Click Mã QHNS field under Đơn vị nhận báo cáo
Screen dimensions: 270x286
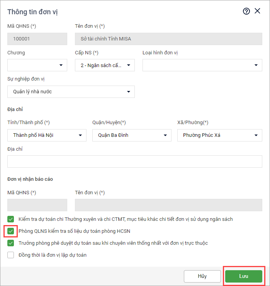click(37, 205)
